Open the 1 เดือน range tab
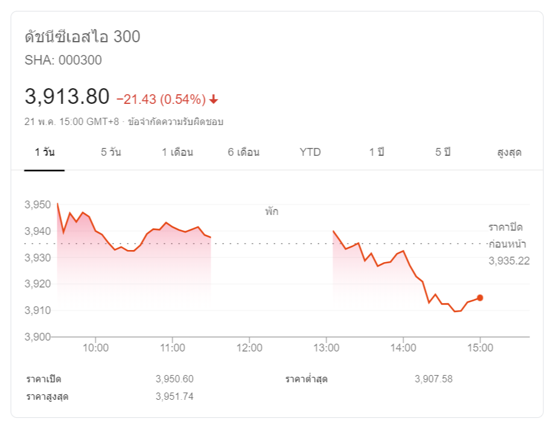This screenshot has width=553, height=430. [x=177, y=152]
